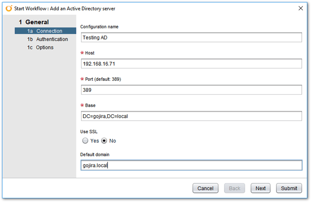This screenshot has height=202, width=311.
Task: Focus the Host field with 192.168.16.71
Action: [191, 64]
